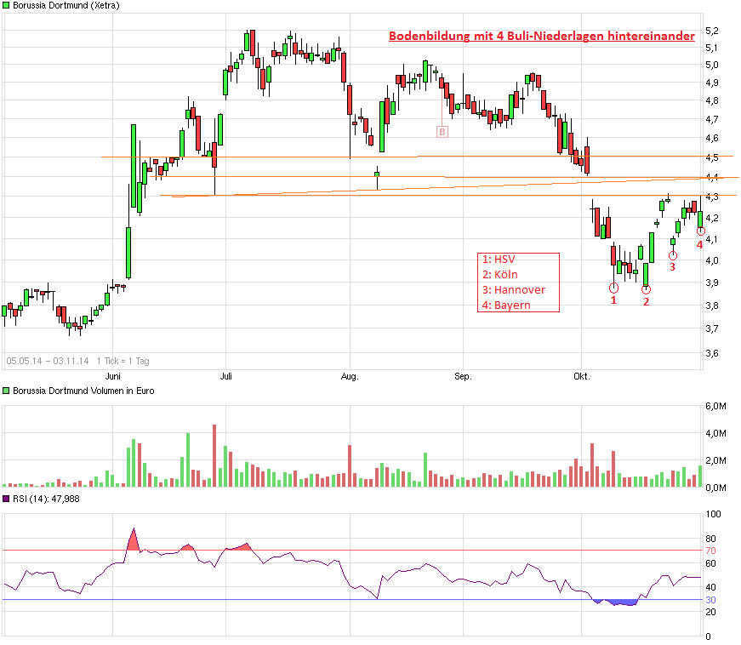Click the date range '05.05.14 – 03.11.14' label
This screenshot has height=645, width=741.
48,361
